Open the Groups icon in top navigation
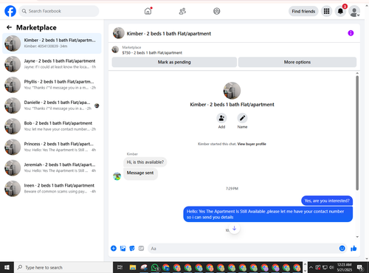The image size is (369, 273). pyautogui.click(x=217, y=11)
